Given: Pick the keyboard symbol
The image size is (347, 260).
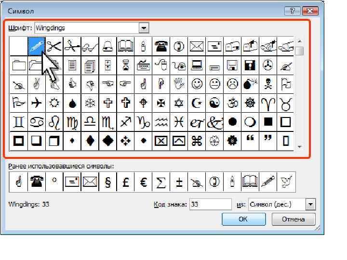Looking at the screenshot, I should click(x=144, y=65).
